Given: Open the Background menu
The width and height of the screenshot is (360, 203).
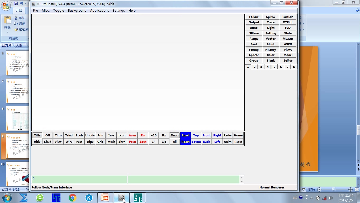Looking at the screenshot, I should [77, 11].
